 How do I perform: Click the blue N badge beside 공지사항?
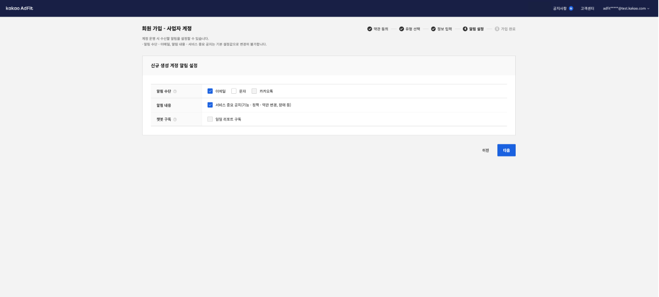pyautogui.click(x=571, y=8)
